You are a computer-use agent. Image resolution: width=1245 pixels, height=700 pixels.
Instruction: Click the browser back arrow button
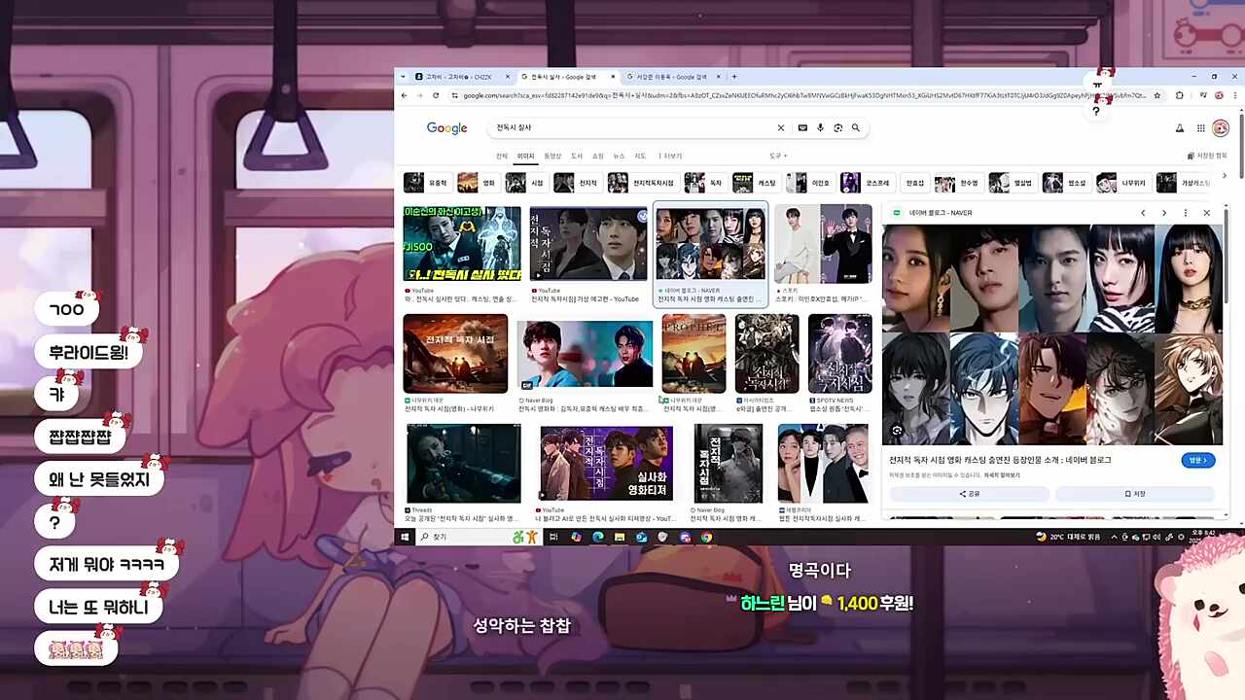coord(405,95)
